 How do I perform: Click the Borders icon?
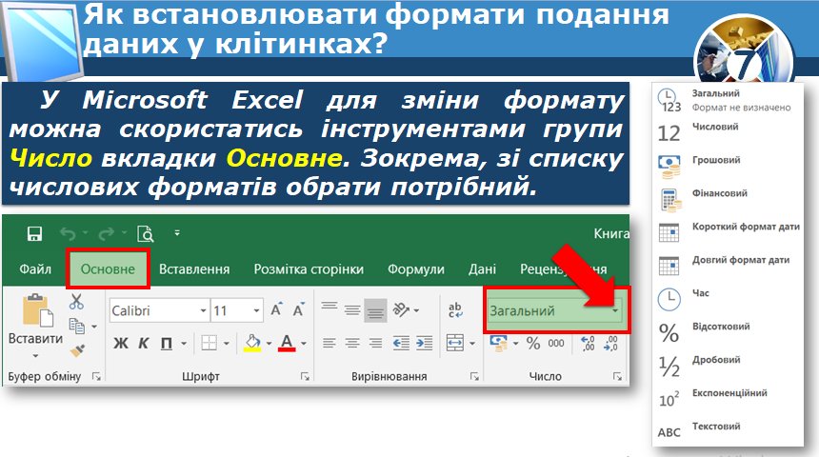(209, 343)
